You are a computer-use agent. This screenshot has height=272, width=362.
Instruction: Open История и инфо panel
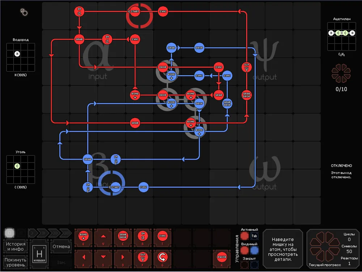click(15, 247)
